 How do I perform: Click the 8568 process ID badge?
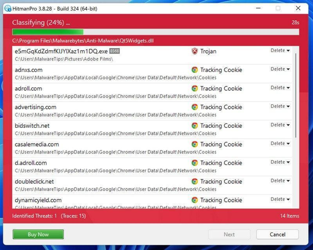[114, 51]
